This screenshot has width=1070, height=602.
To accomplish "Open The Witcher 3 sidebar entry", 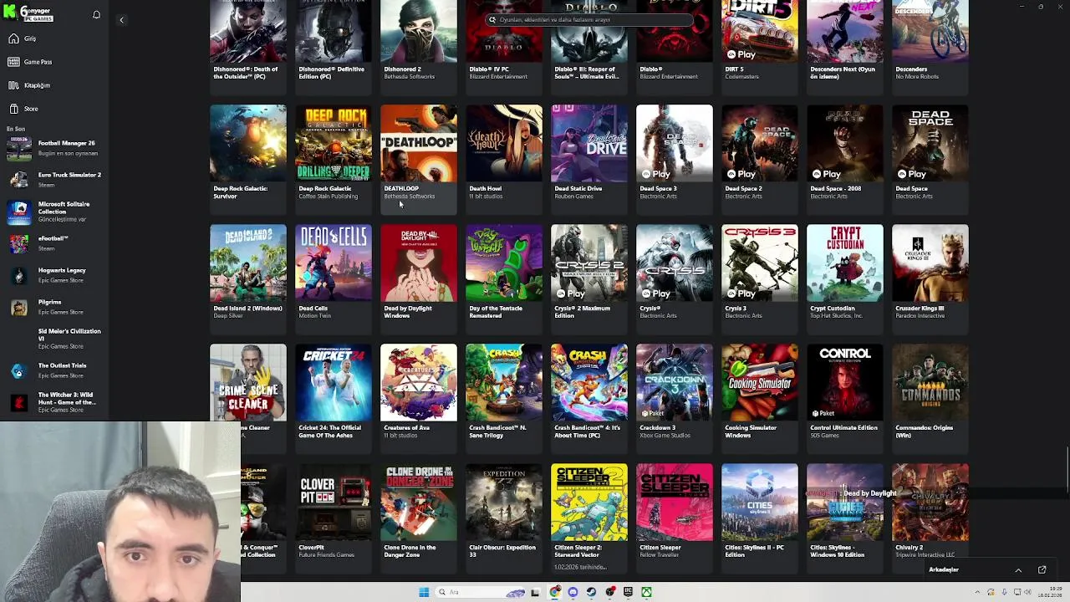I will point(54,402).
